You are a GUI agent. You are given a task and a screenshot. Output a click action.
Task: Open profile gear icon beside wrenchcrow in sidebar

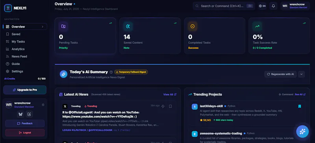pos(43,105)
